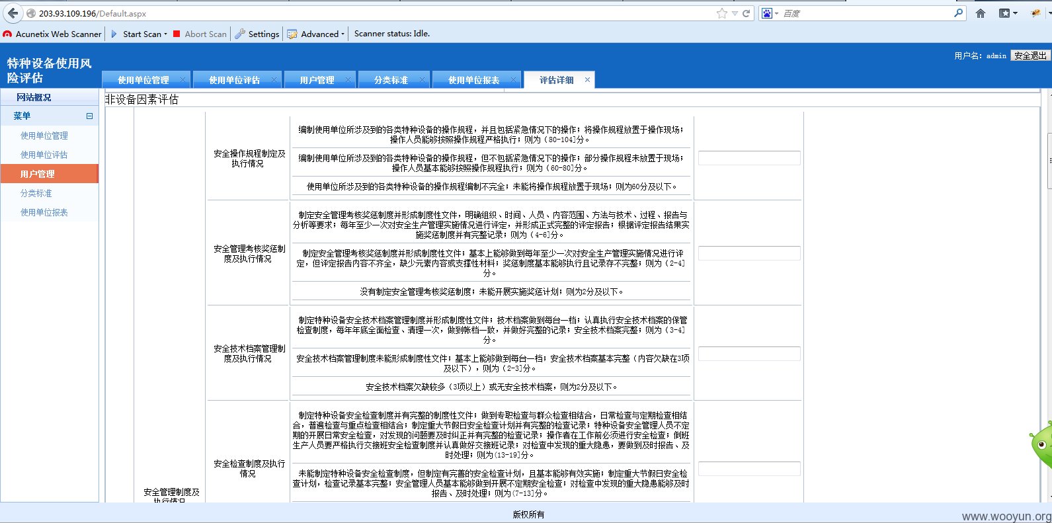This screenshot has width=1052, height=523.
Task: Click the search magnifier icon
Action: point(958,13)
